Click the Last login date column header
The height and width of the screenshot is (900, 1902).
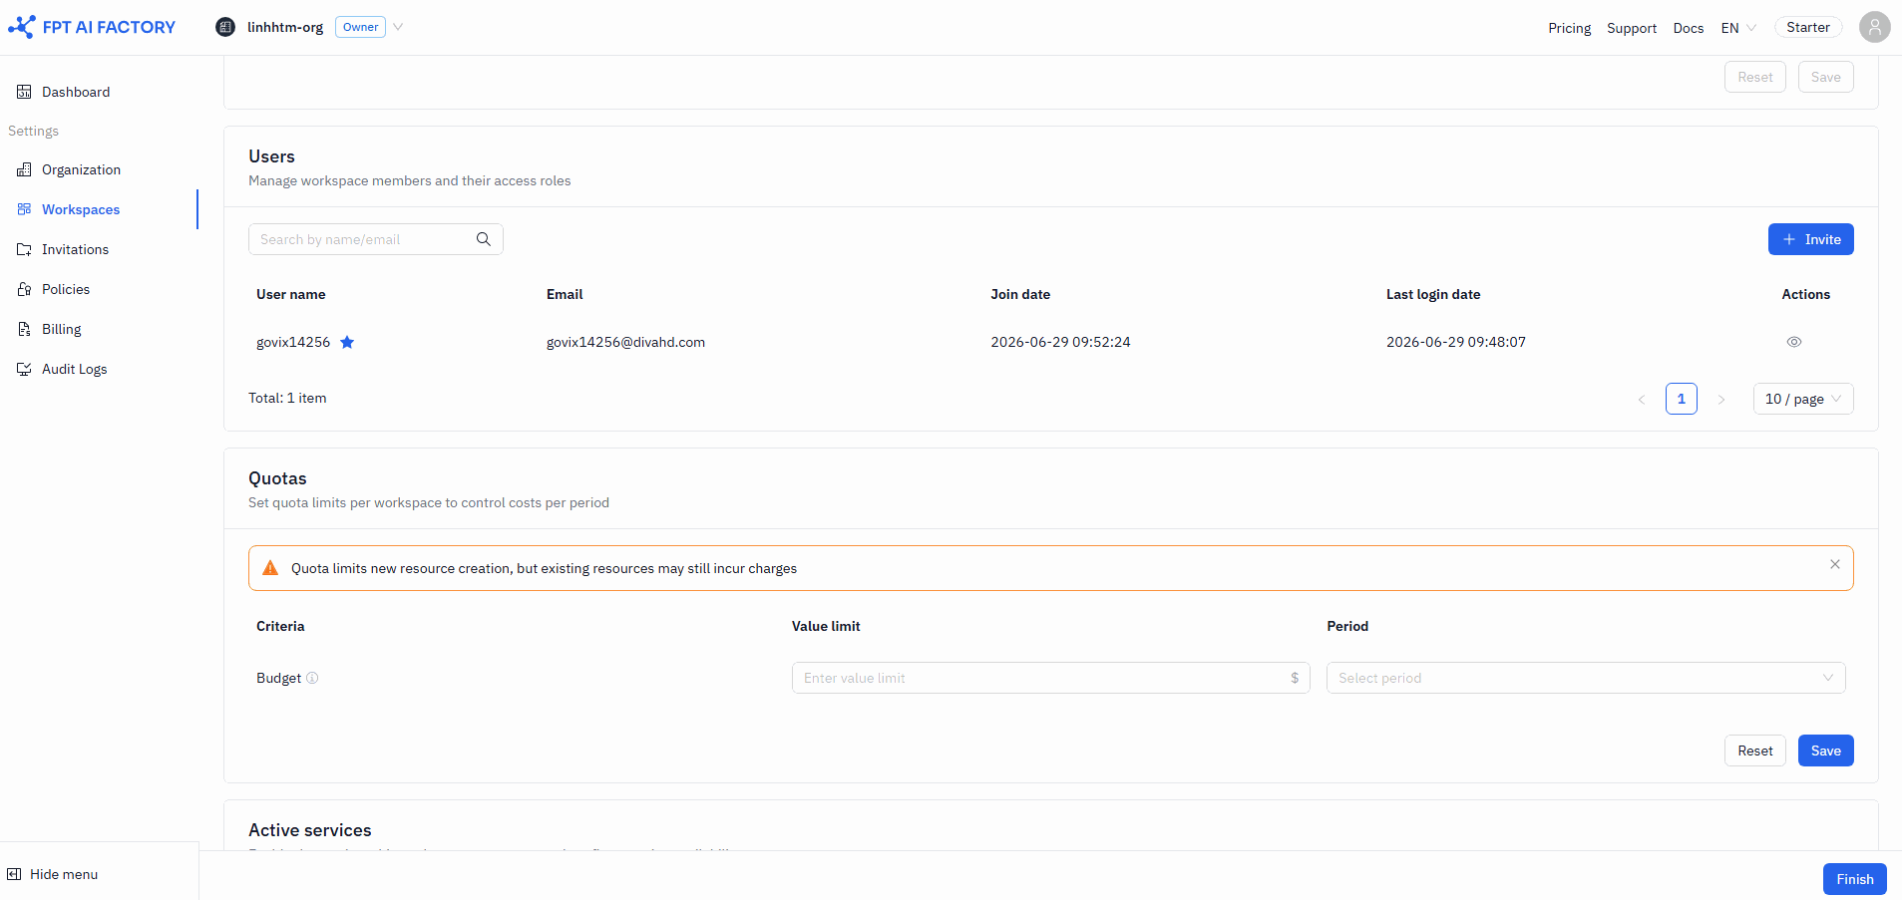1432,294
